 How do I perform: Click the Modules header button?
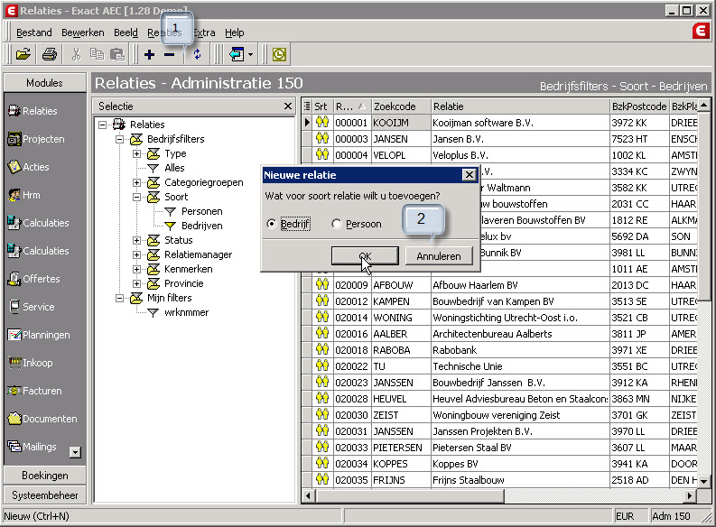point(44,83)
